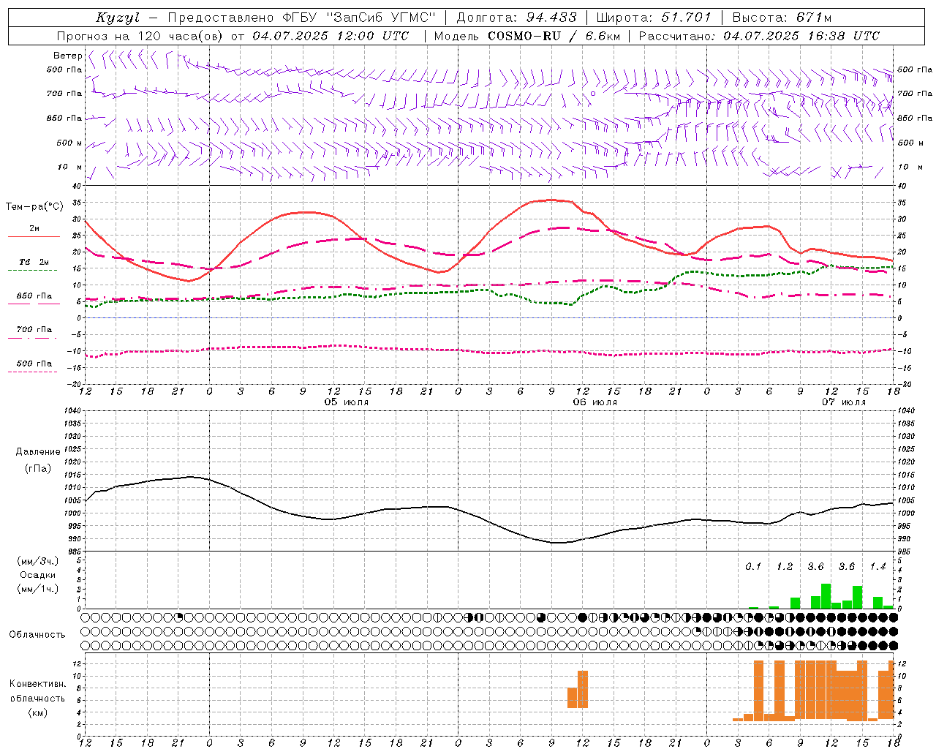The height and width of the screenshot is (749, 936).
Task: Click the "(км)" convective height unit label
Action: point(37,712)
